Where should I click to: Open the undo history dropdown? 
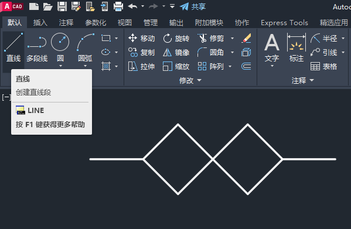point(142,6)
